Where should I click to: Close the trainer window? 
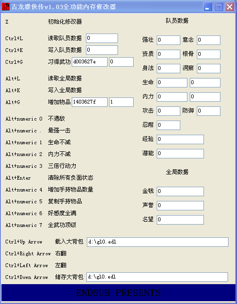click(x=229, y=7)
